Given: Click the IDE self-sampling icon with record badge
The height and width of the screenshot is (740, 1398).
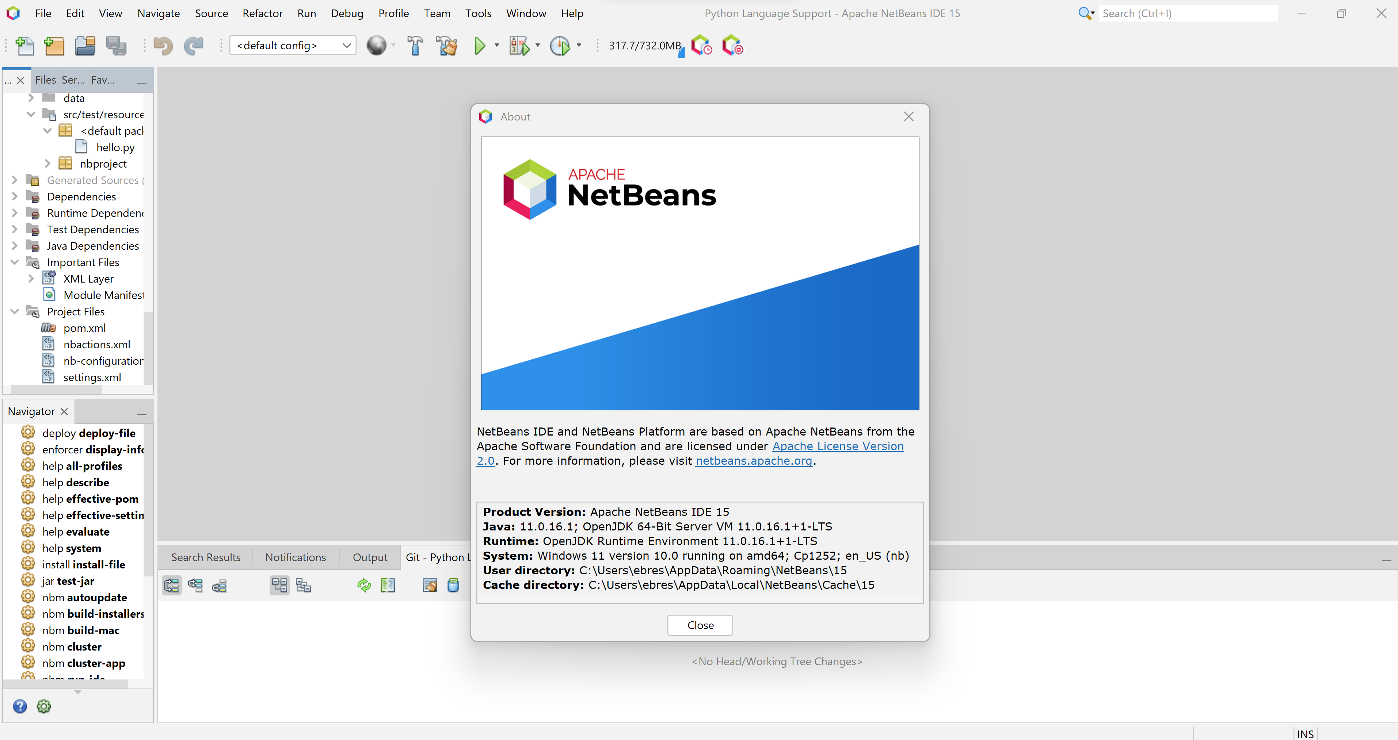Looking at the screenshot, I should pyautogui.click(x=732, y=46).
